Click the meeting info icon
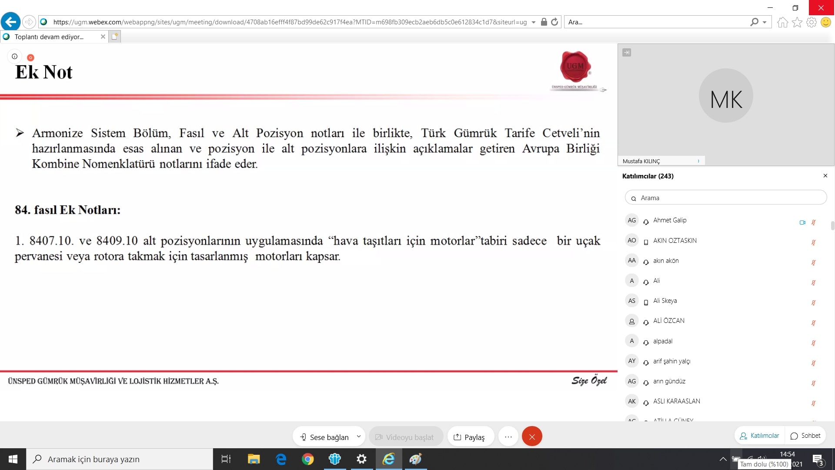Image resolution: width=835 pixels, height=470 pixels. 15,56
